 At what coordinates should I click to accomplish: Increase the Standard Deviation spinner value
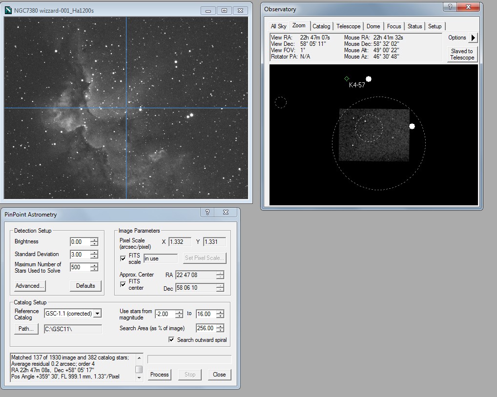(94, 252)
